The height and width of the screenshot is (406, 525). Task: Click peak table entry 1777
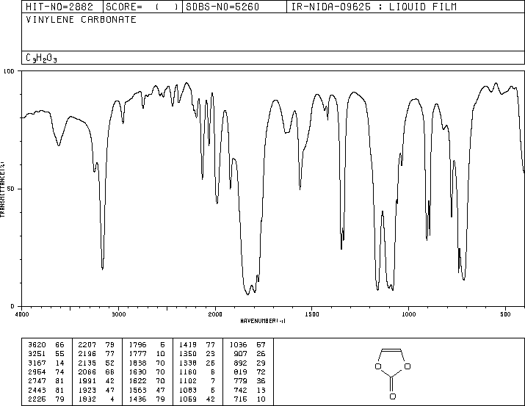pos(137,353)
